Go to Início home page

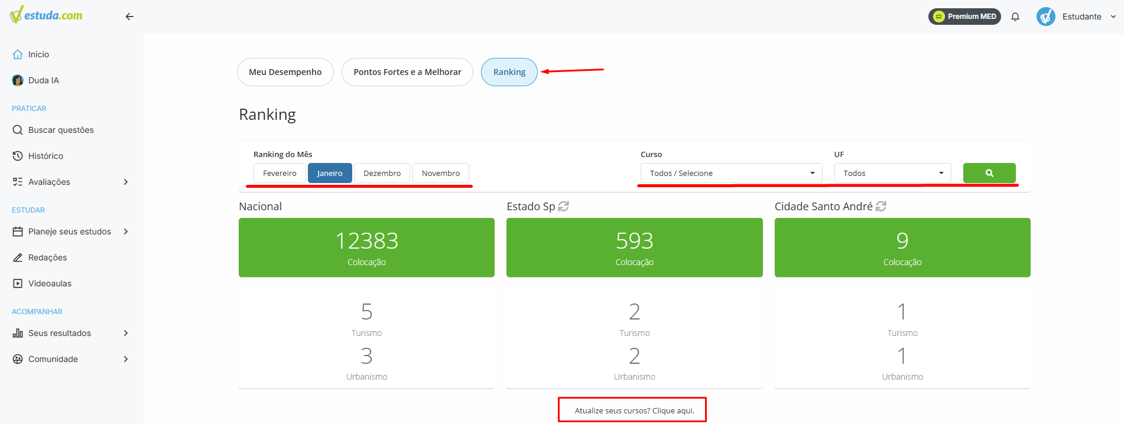[x=31, y=54]
